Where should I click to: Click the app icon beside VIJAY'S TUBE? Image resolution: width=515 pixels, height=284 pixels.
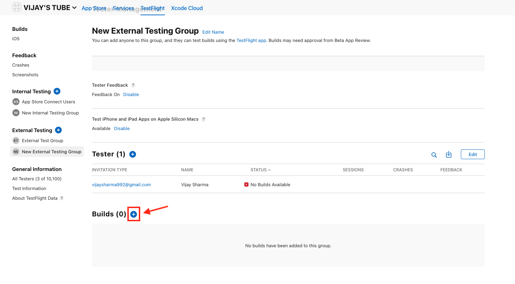click(x=17, y=7)
